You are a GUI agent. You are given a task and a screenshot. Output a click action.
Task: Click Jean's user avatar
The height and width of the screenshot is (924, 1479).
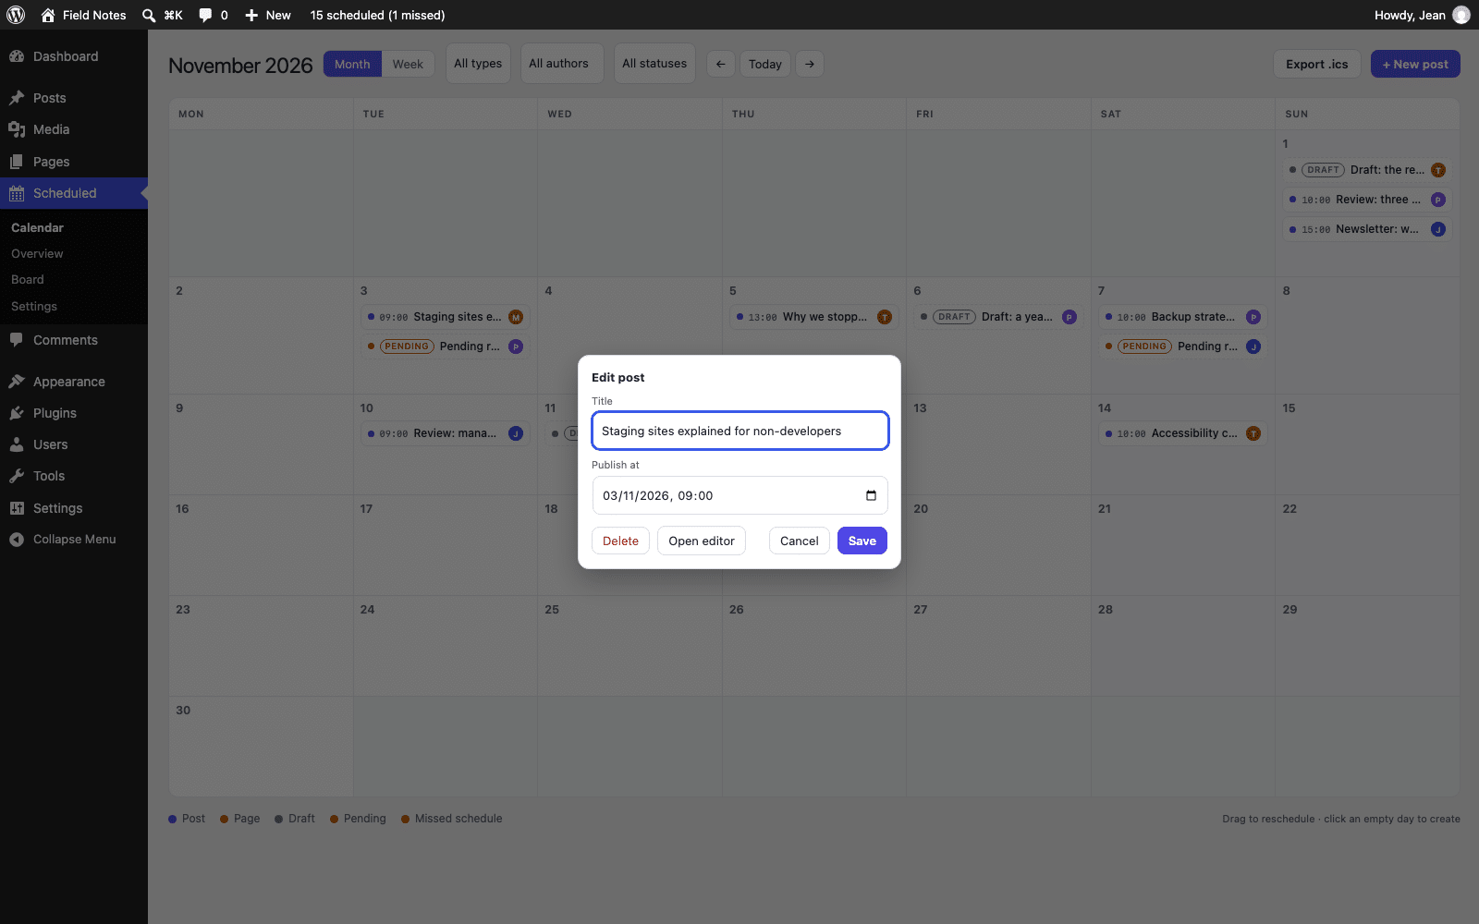click(x=1461, y=15)
